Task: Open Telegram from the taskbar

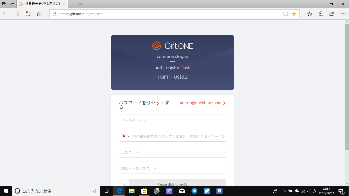Action: coord(194,191)
